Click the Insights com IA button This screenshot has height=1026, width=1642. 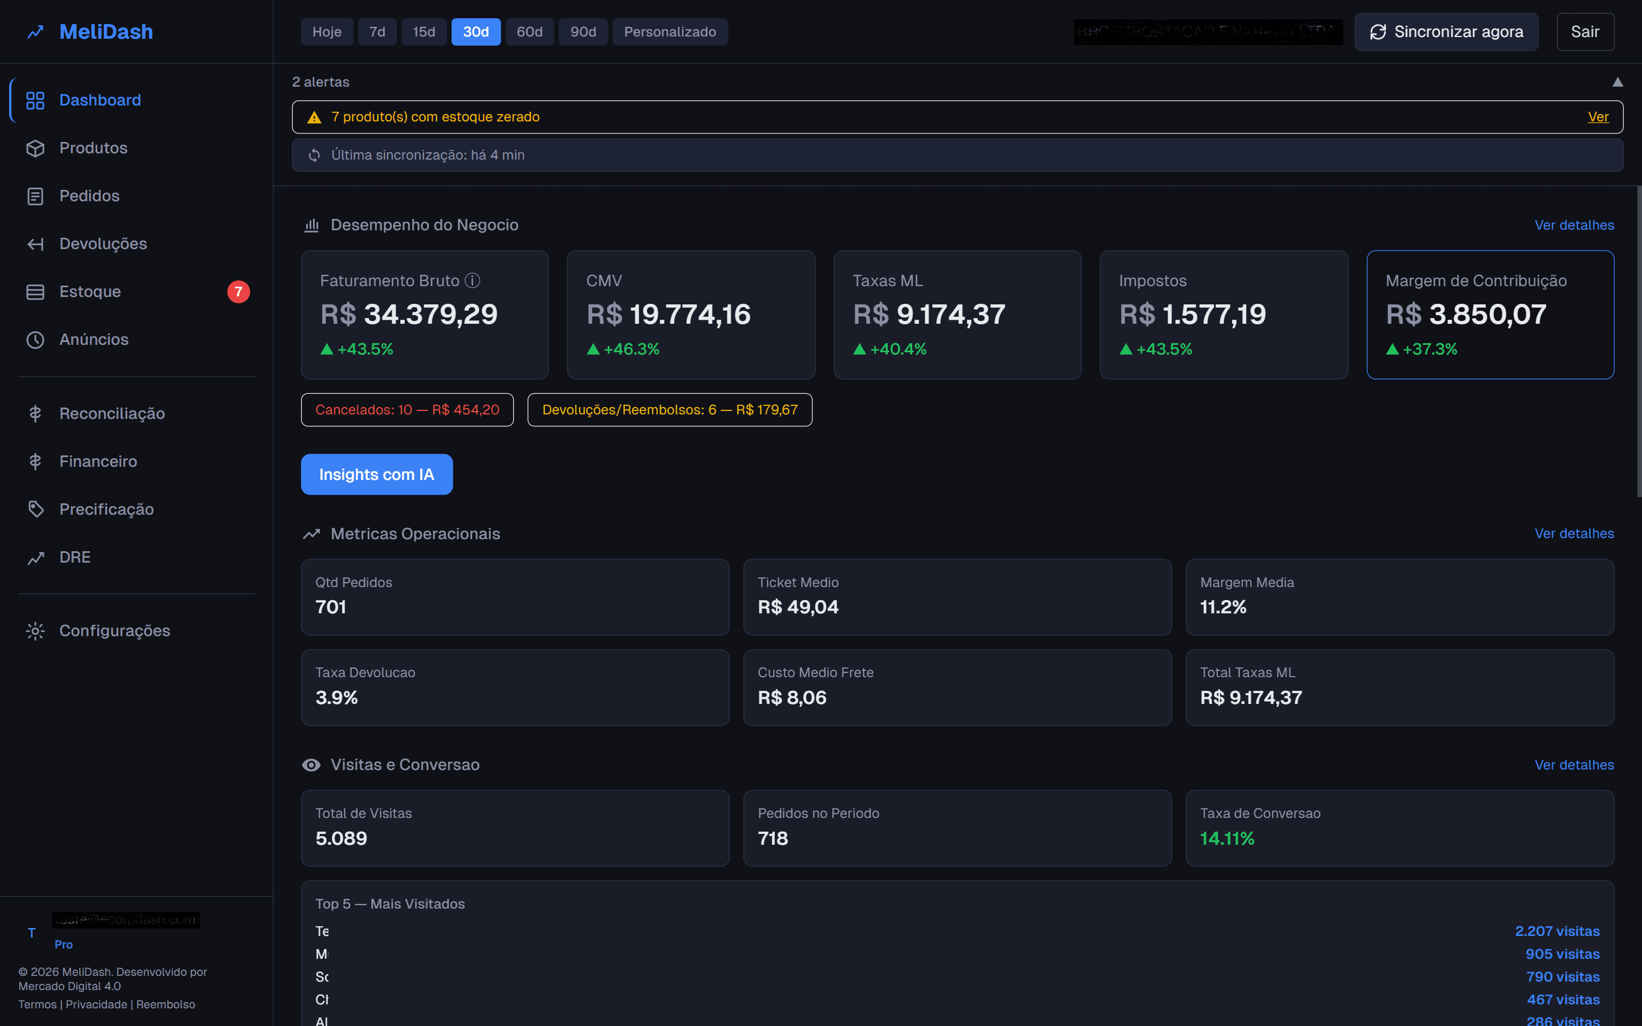click(x=376, y=474)
